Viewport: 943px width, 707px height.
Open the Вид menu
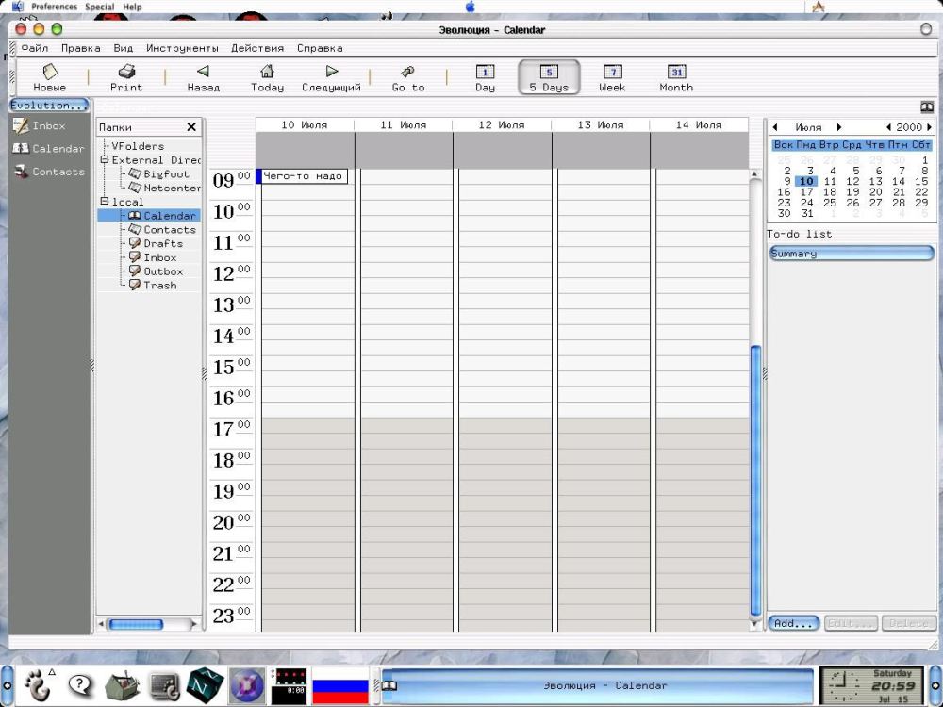coord(124,48)
